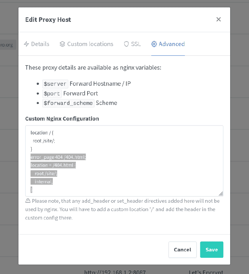Click the shield icon beside SSL
The height and width of the screenshot is (274, 249).
click(126, 44)
